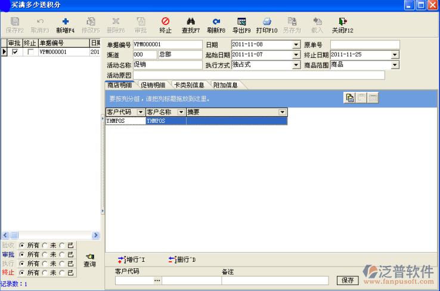The image size is (440, 291).
Task: Click the 查询 query icon button
Action: (x=89, y=257)
